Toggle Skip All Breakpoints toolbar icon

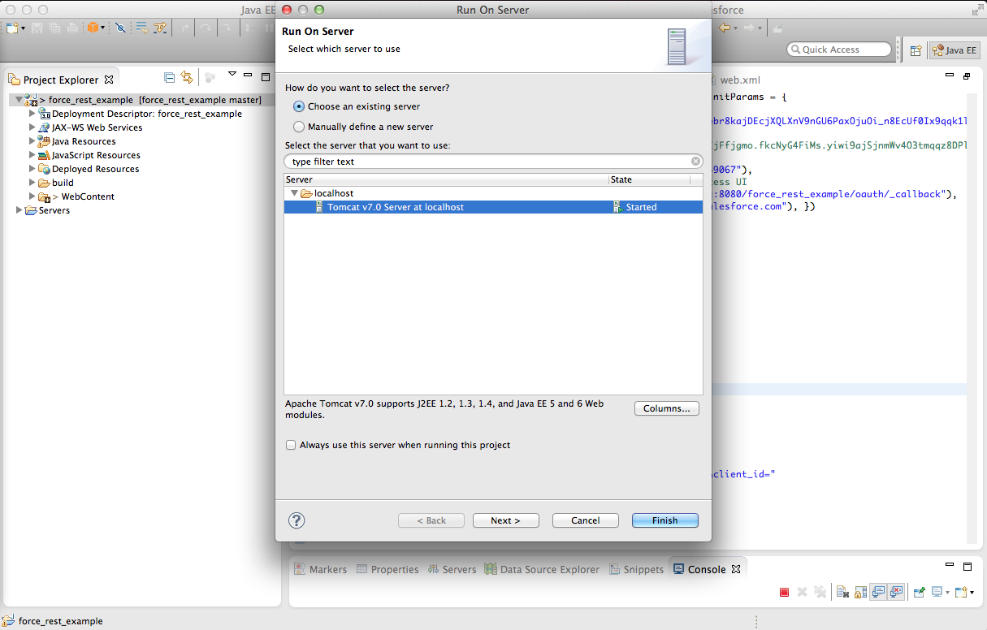(120, 28)
